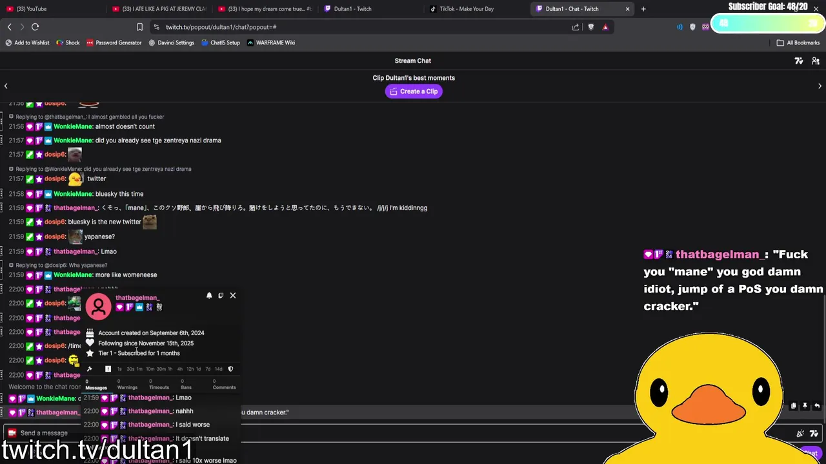
Task: Click the share icon in address bar
Action: pos(576,27)
